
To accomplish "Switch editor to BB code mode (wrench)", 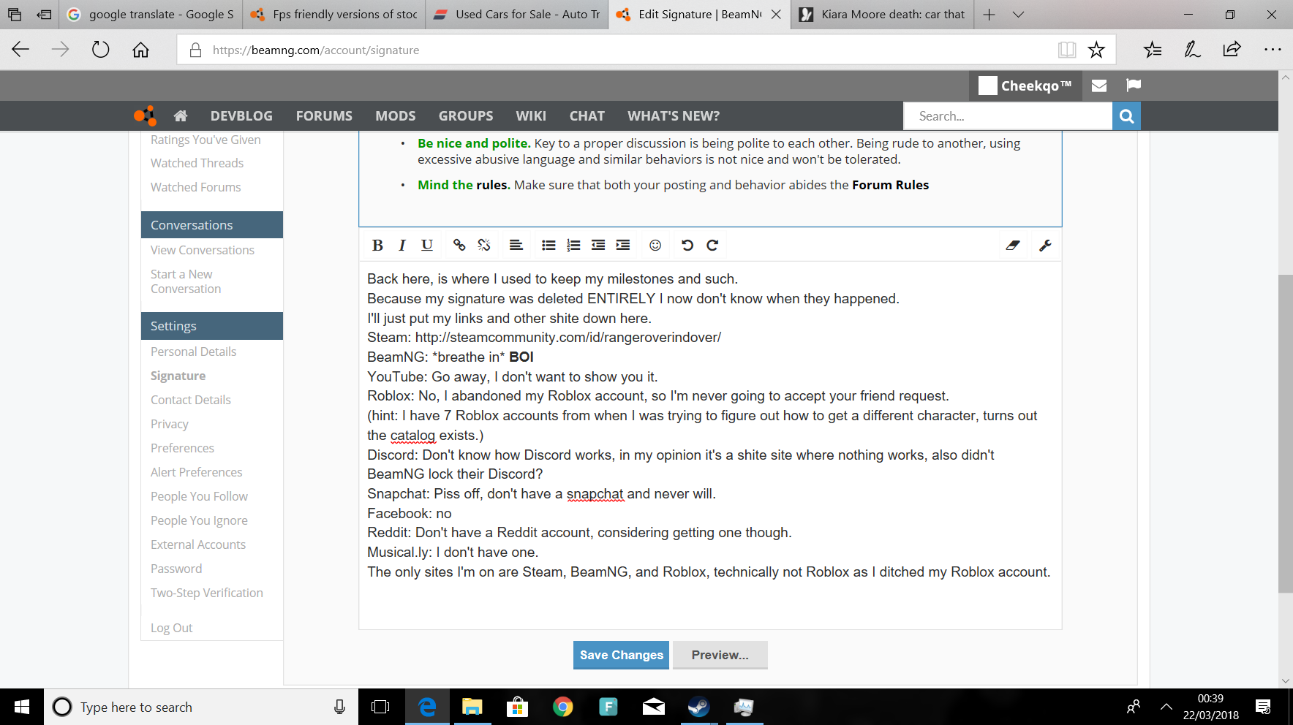I will 1045,246.
